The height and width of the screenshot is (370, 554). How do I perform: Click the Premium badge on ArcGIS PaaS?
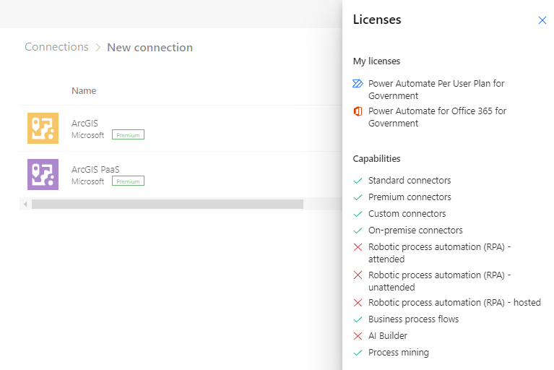point(128,181)
